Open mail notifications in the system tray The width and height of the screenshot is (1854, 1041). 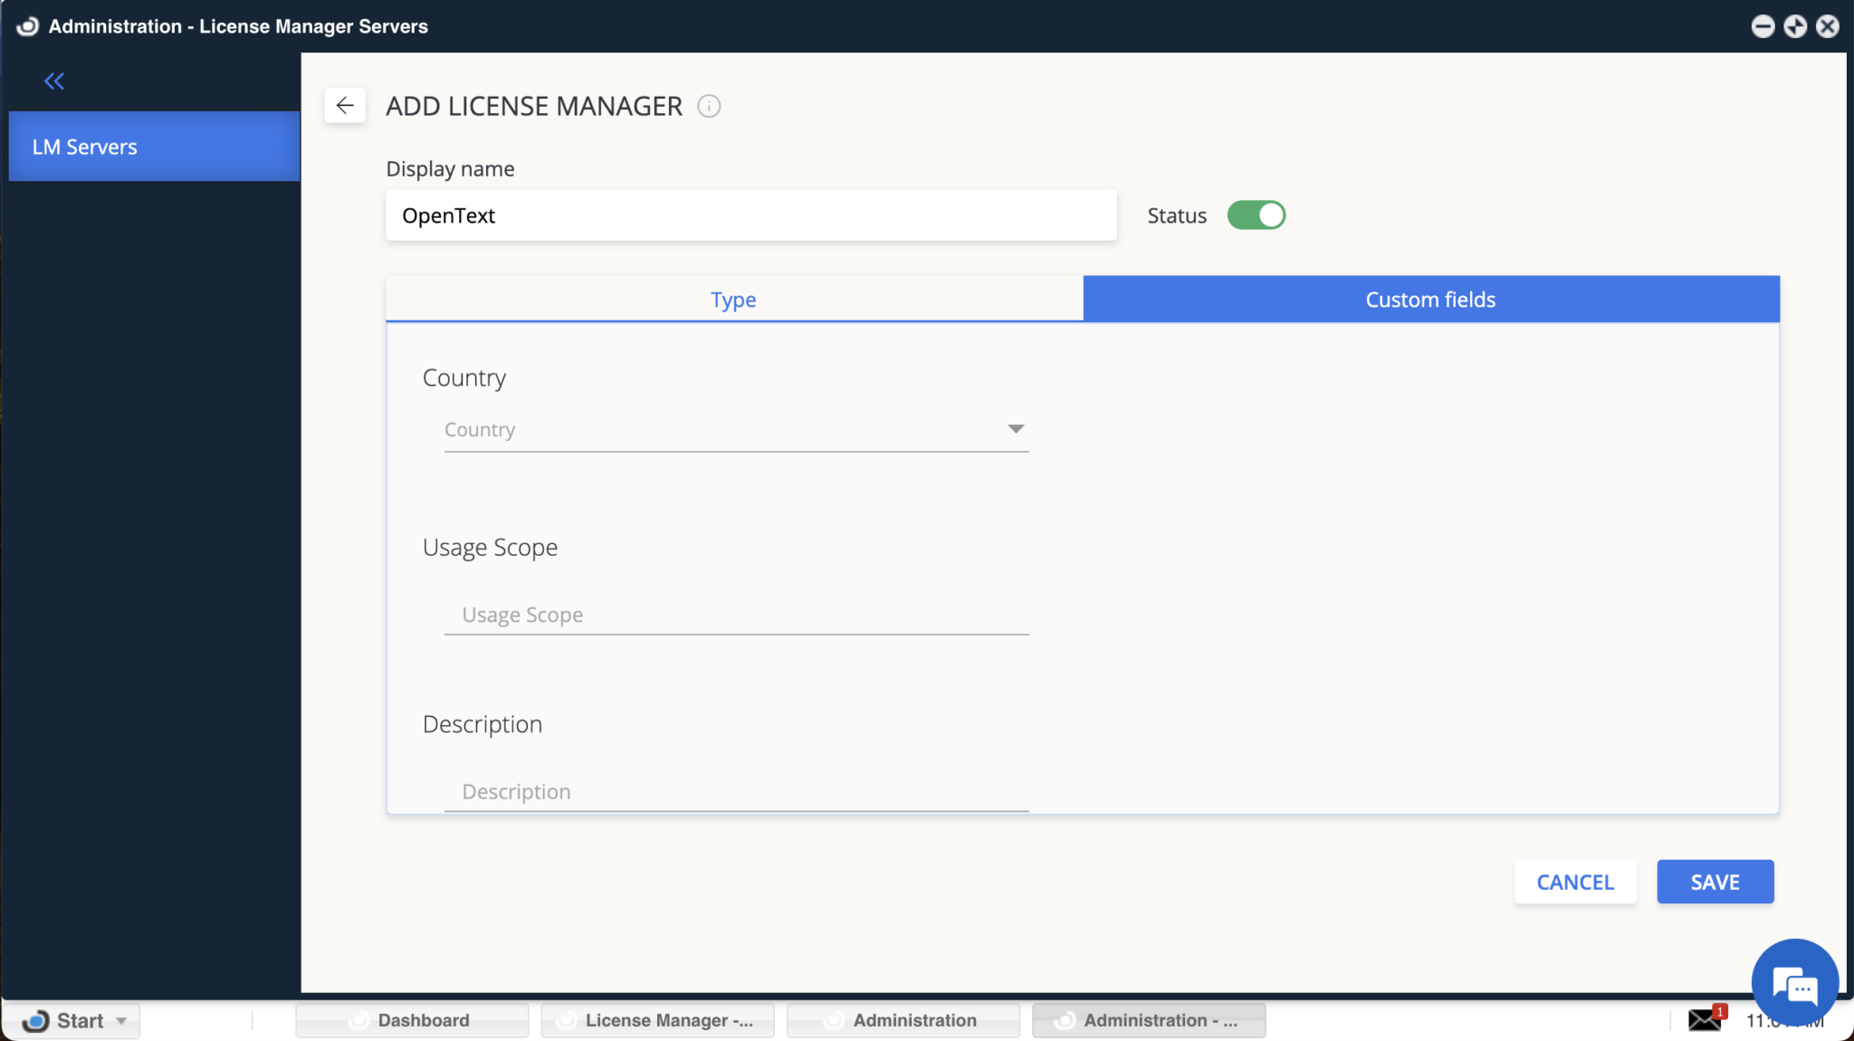click(x=1706, y=1019)
